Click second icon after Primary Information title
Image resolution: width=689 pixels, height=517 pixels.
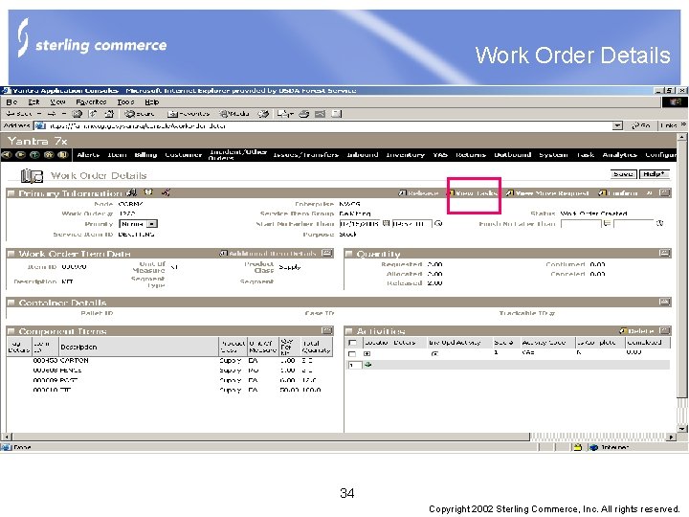[x=148, y=192]
